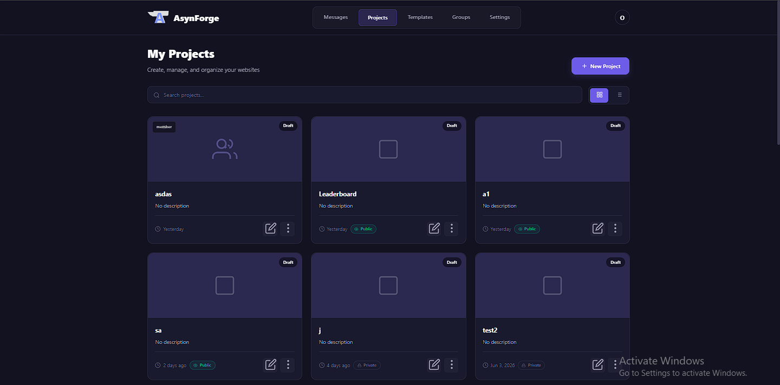Click the Draft badge on test2 card
This screenshot has width=780, height=385.
[x=615, y=262]
